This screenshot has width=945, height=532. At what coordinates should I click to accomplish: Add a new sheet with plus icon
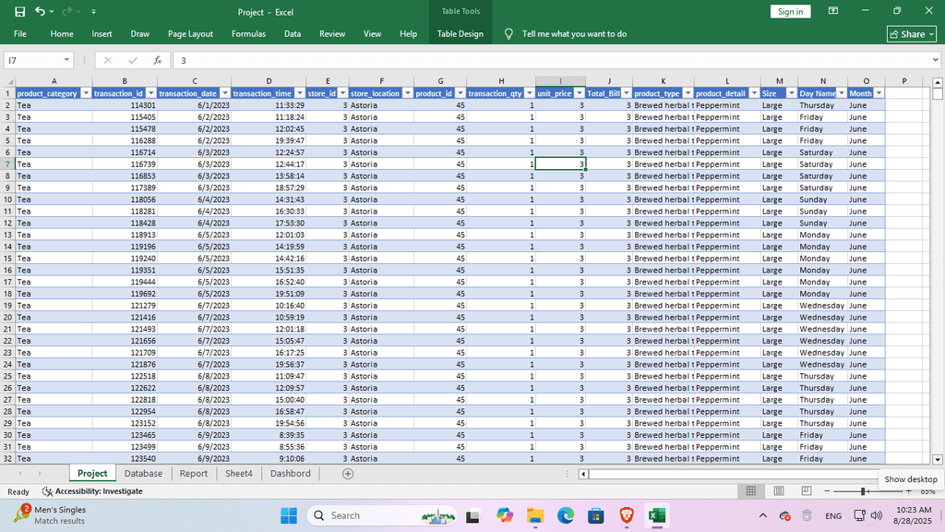[348, 474]
